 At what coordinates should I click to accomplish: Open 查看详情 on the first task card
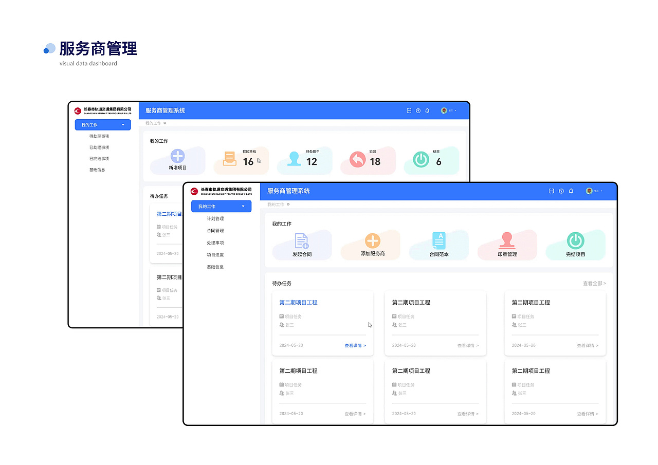pos(356,345)
